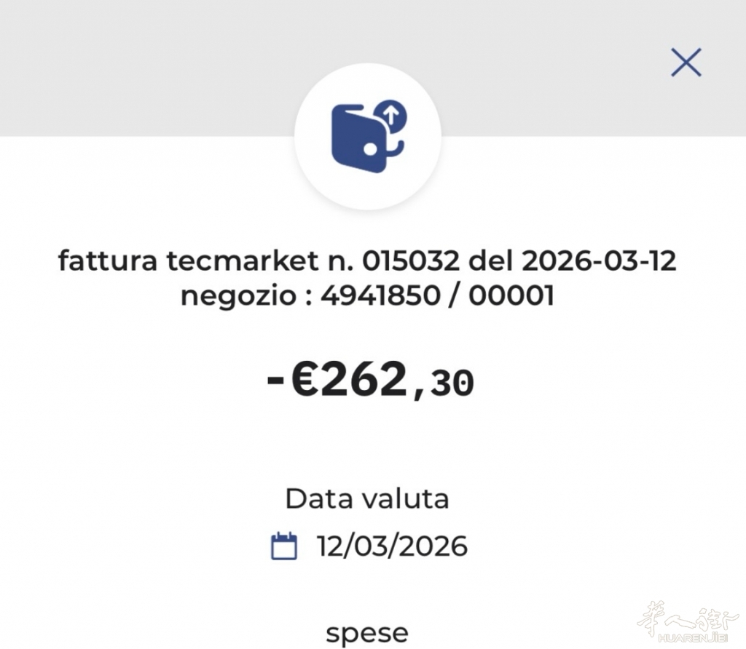Image resolution: width=746 pixels, height=649 pixels.
Task: Click the Chinese watermark logo
Action: click(678, 620)
